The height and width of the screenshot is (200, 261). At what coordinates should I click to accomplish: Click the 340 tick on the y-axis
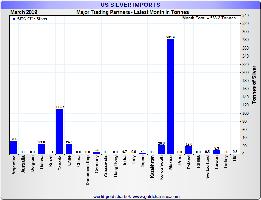[x=245, y=15]
